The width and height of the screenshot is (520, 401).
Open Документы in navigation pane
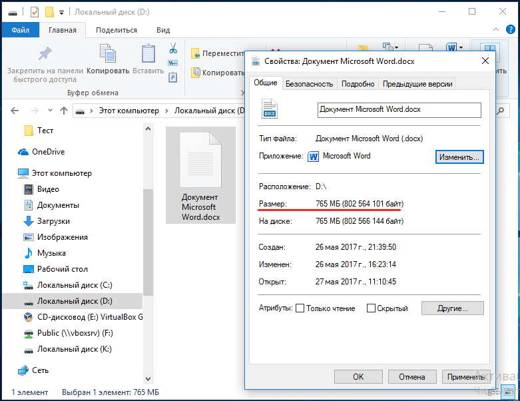(52, 205)
